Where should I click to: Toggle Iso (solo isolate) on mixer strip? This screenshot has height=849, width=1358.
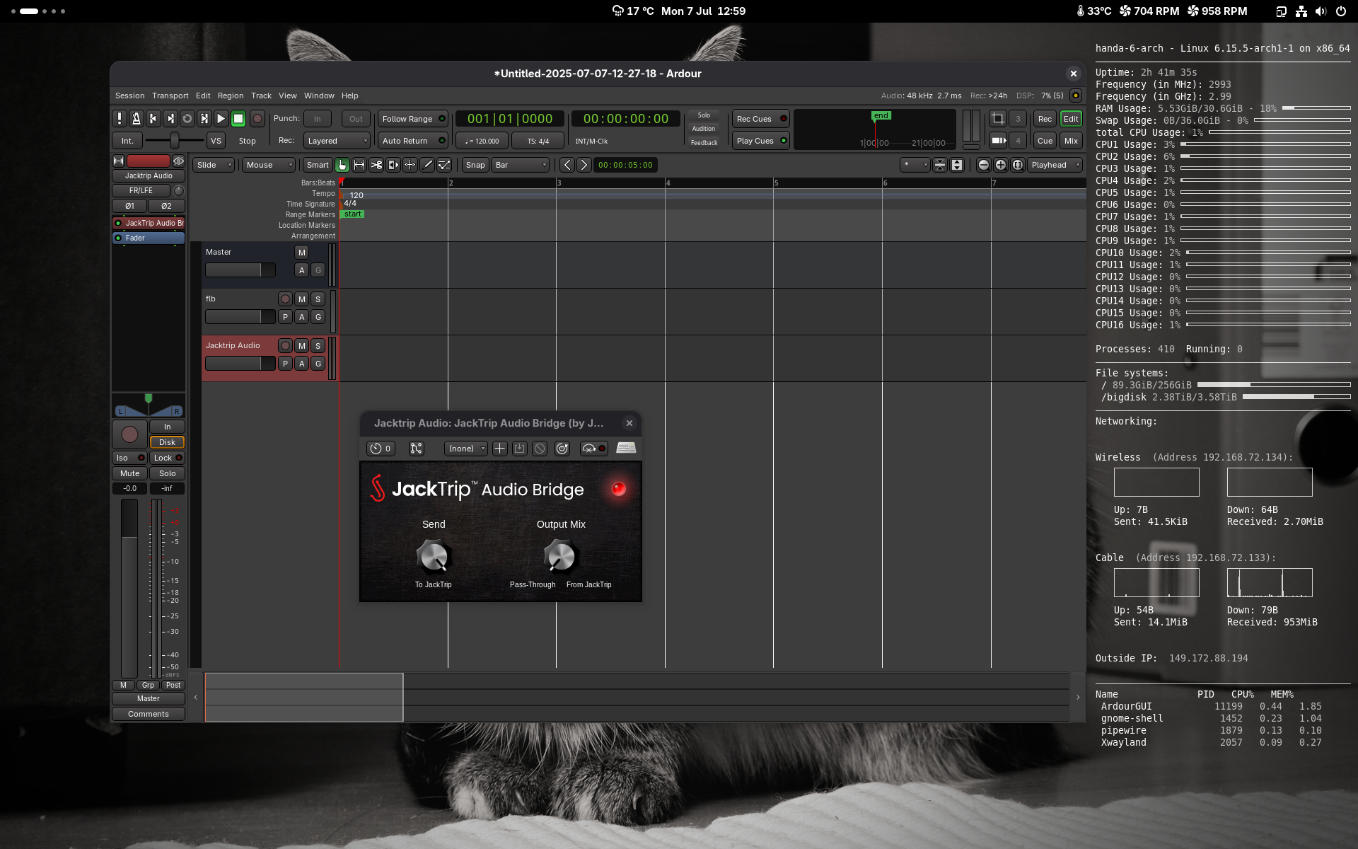tap(129, 458)
